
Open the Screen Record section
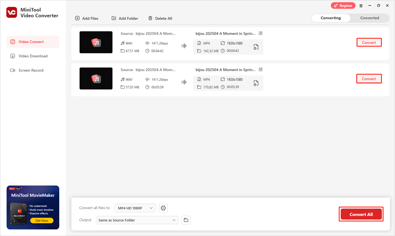click(33, 70)
